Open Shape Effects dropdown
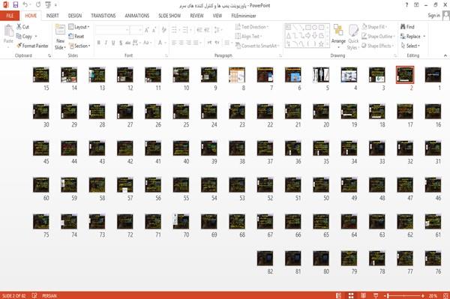The width and height of the screenshot is (450, 299). pyautogui.click(x=377, y=46)
